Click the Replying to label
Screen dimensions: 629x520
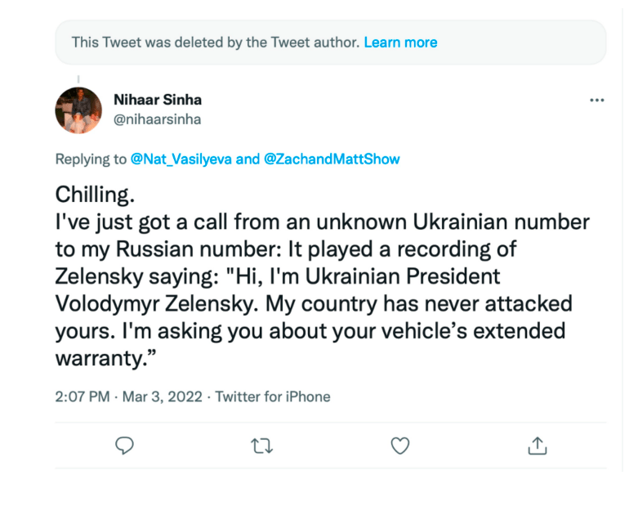[91, 159]
